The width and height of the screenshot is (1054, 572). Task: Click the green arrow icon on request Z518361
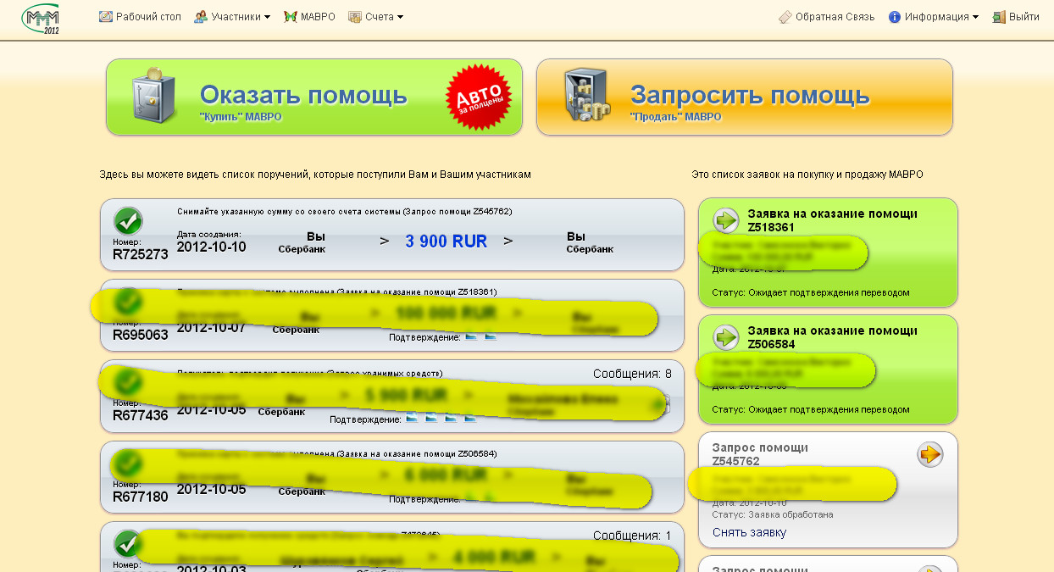click(x=726, y=219)
